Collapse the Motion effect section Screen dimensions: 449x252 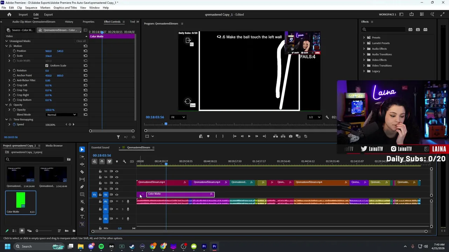tap(6, 46)
